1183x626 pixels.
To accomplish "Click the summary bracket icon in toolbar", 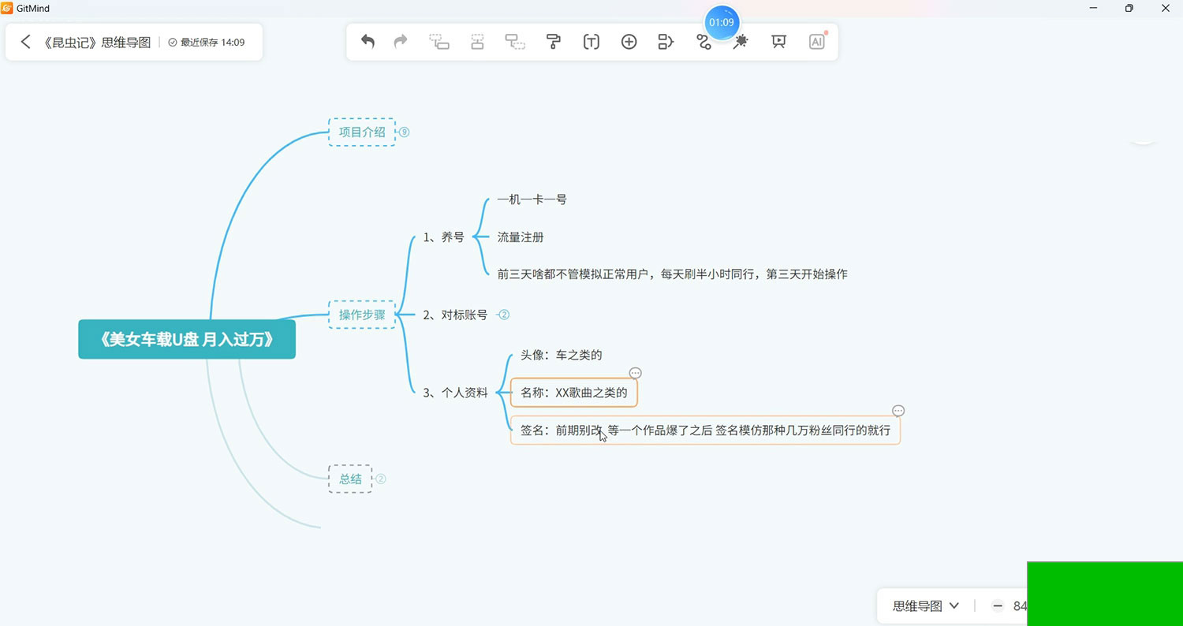I will click(666, 42).
